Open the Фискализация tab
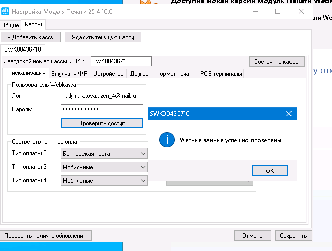This screenshot has width=332, height=251. coord(26,73)
